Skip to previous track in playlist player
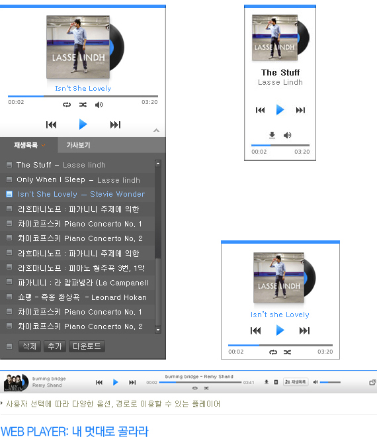377x441 pixels. click(x=52, y=124)
